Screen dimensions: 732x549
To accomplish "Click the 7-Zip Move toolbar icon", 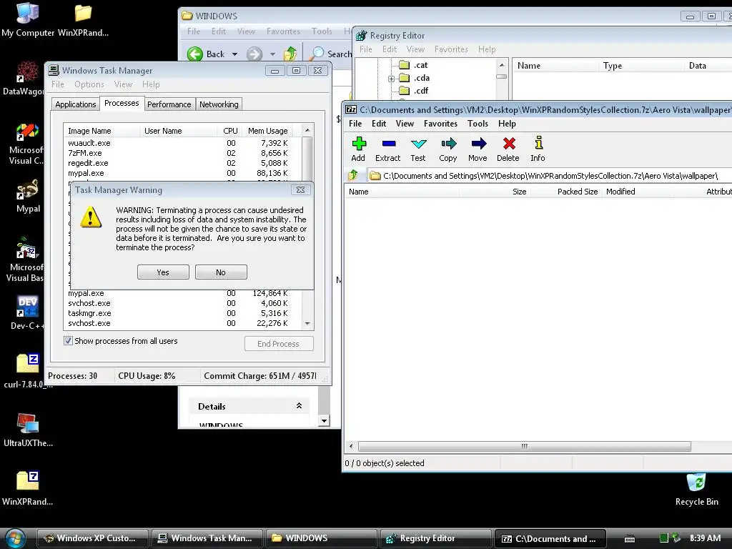I will point(478,144).
